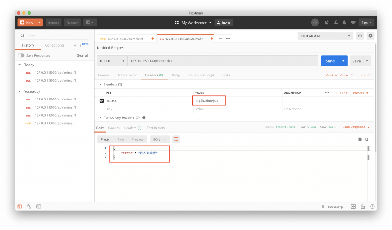The width and height of the screenshot is (392, 230).
Task: Open the Params request tab
Action: (x=104, y=75)
